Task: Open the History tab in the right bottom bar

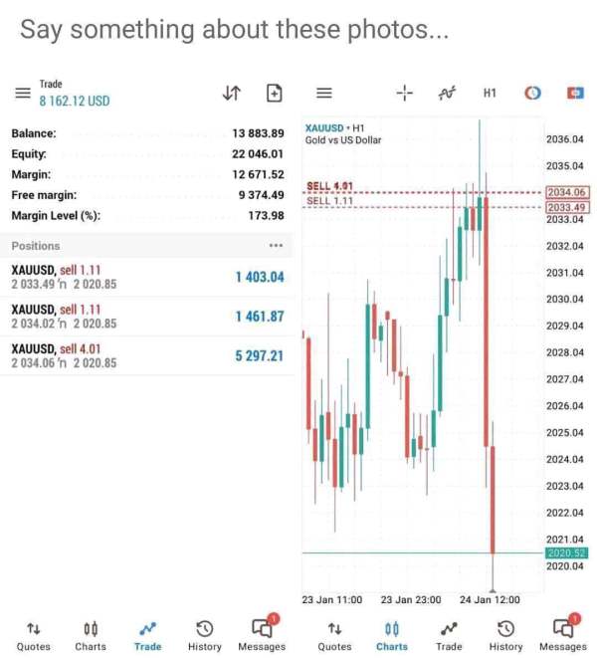Action: coord(506,637)
